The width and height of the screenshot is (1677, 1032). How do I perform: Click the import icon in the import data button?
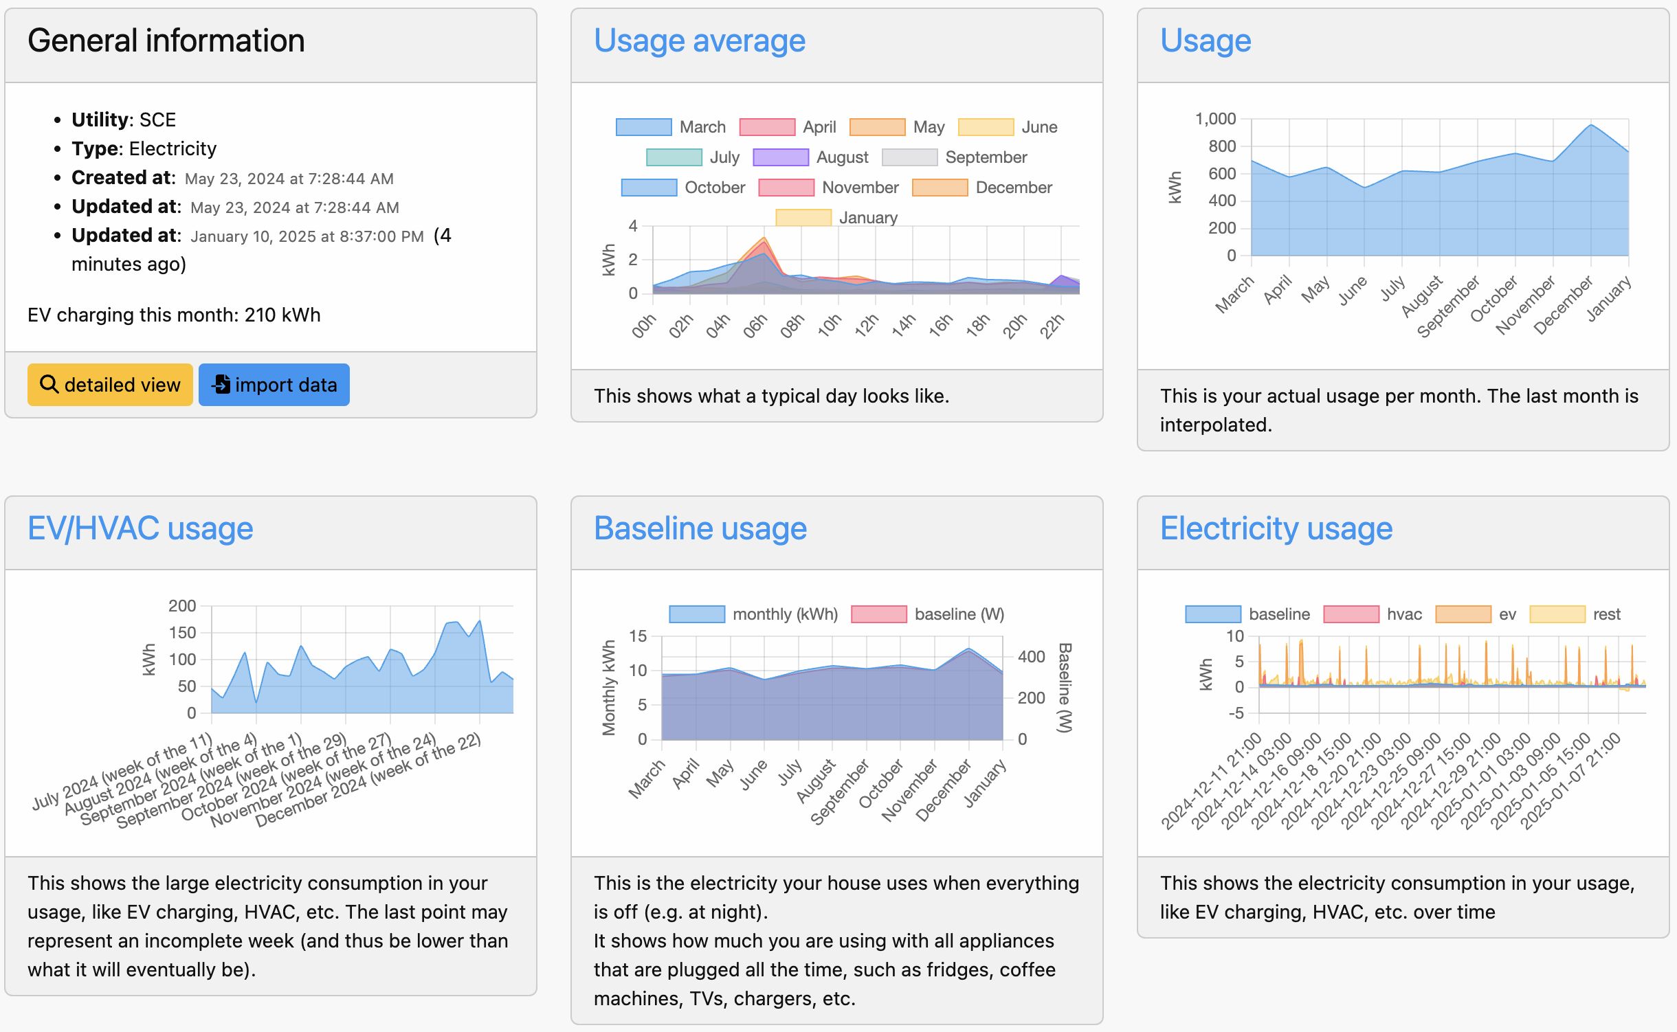[221, 385]
